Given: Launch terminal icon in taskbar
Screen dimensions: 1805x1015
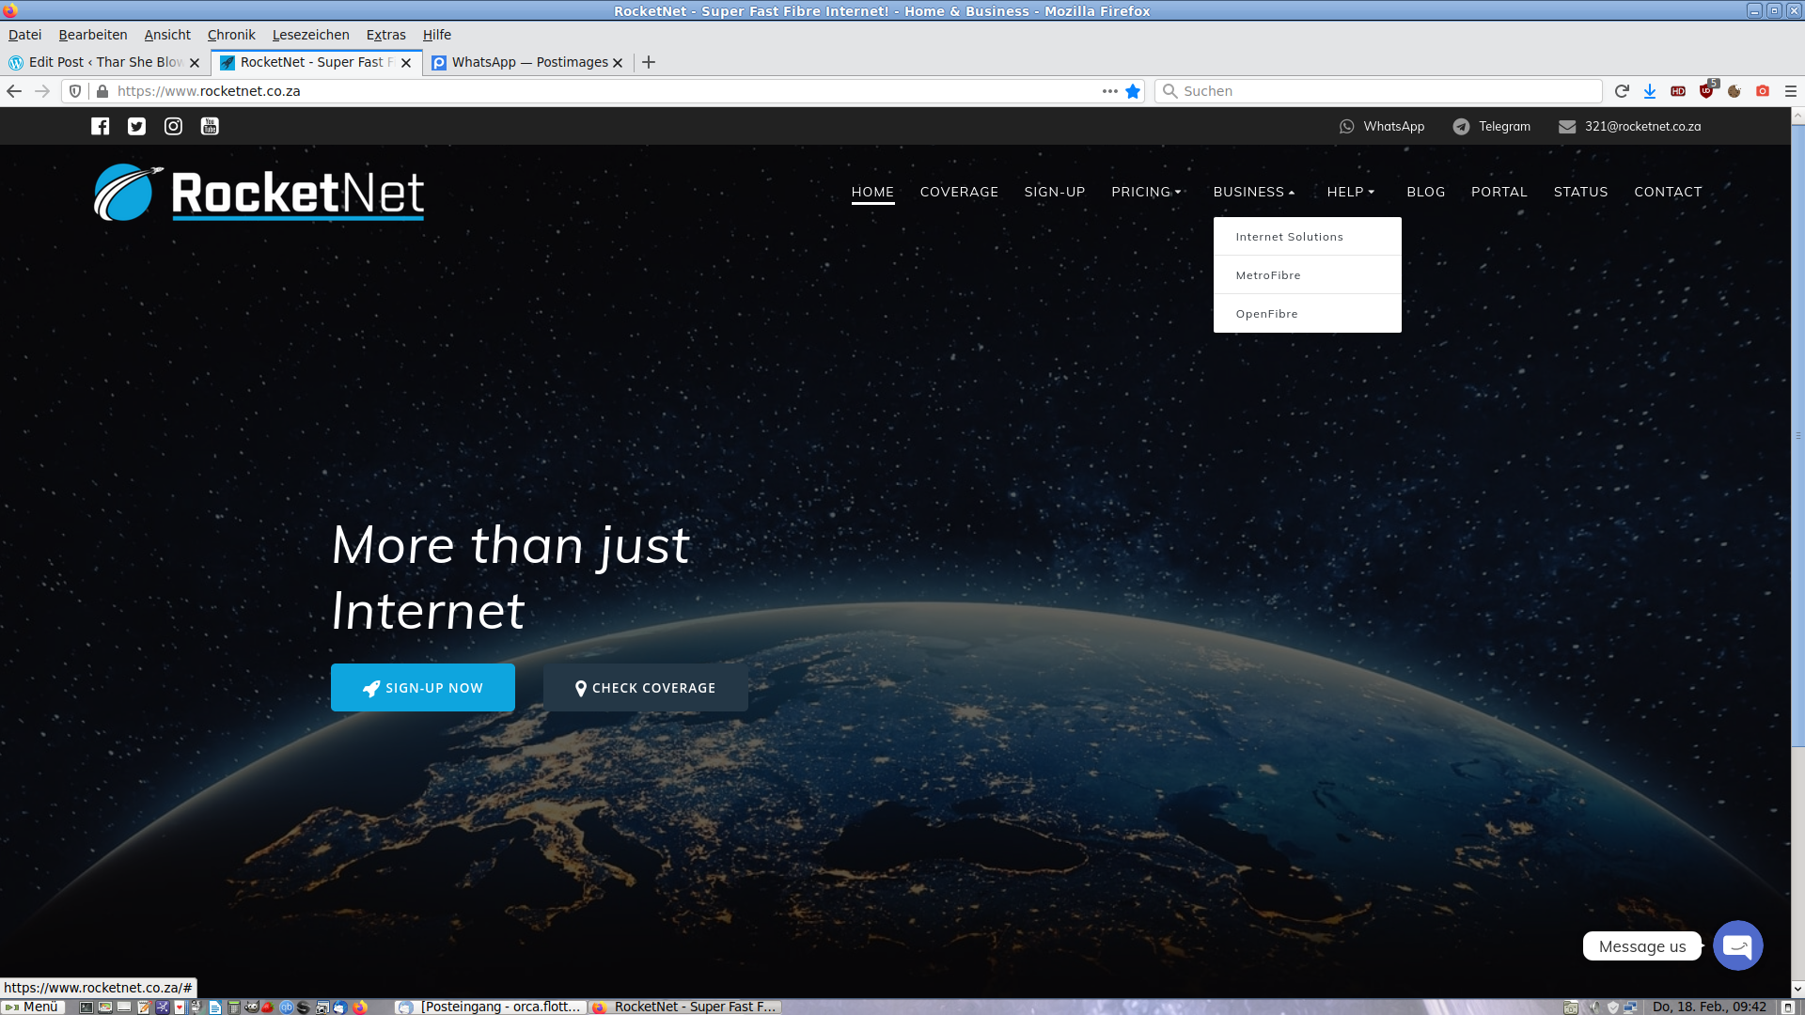Looking at the screenshot, I should point(86,1007).
